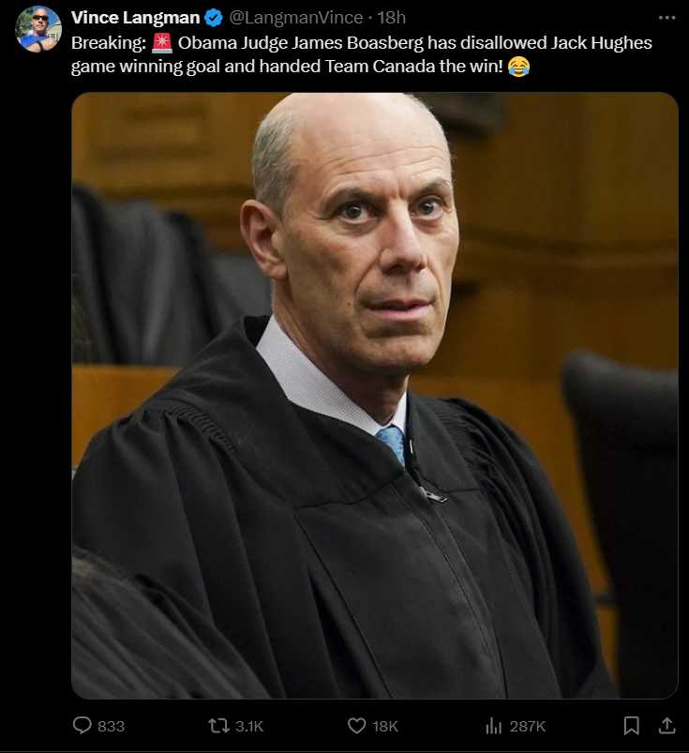Like the tweet with the heart icon

tap(356, 726)
